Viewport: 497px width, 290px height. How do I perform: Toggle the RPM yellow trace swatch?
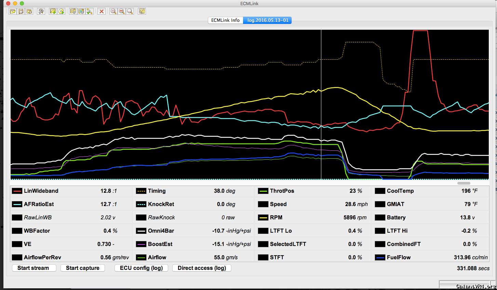pos(263,218)
